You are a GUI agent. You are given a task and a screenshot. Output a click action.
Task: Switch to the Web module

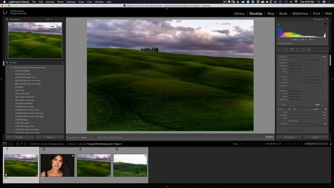click(328, 14)
